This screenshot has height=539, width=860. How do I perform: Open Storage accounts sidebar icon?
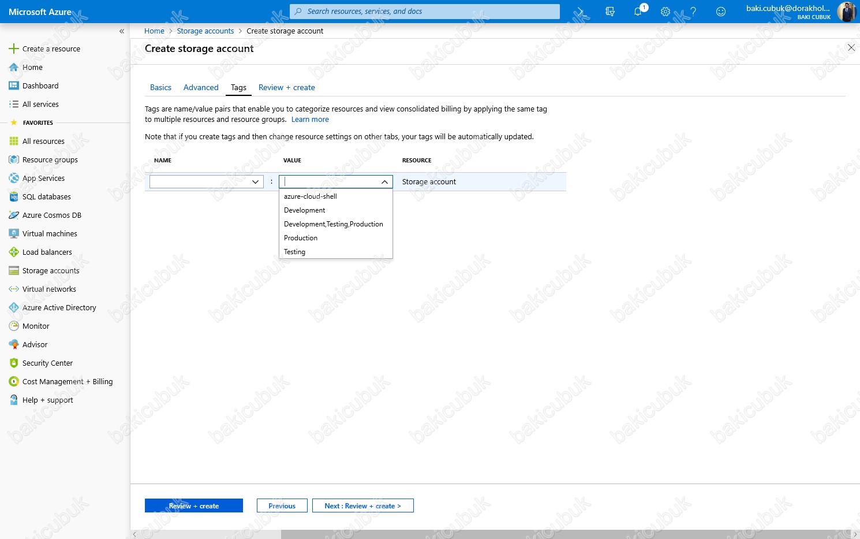[14, 271]
